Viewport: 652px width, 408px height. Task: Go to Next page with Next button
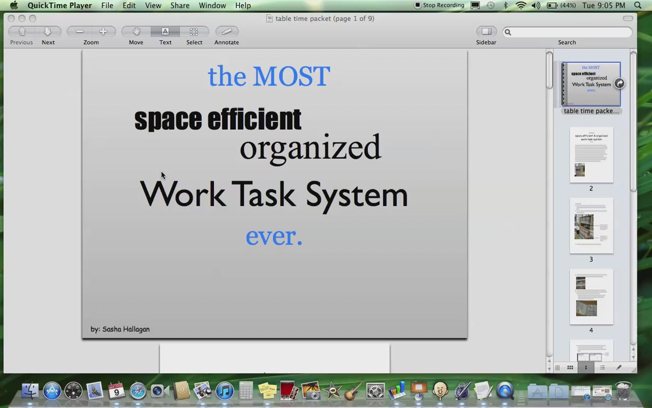click(x=48, y=32)
